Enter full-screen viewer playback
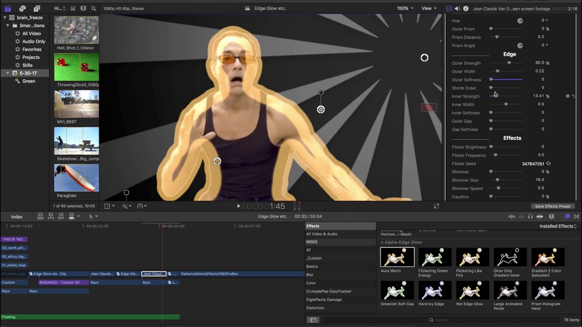This screenshot has height=327, width=582. point(436,206)
